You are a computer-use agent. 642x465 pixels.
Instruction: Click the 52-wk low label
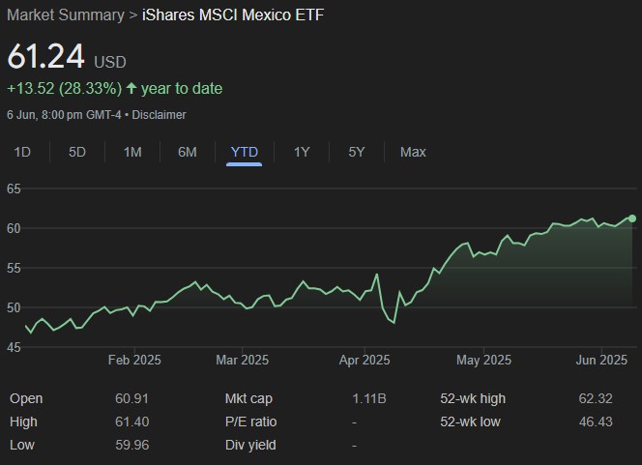coord(470,422)
